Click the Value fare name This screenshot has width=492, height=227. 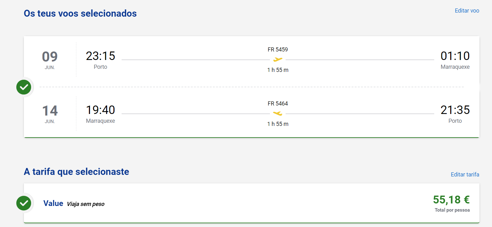[53, 203]
